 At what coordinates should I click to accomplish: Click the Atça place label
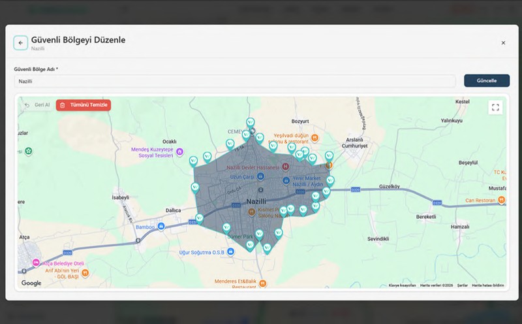(x=24, y=237)
